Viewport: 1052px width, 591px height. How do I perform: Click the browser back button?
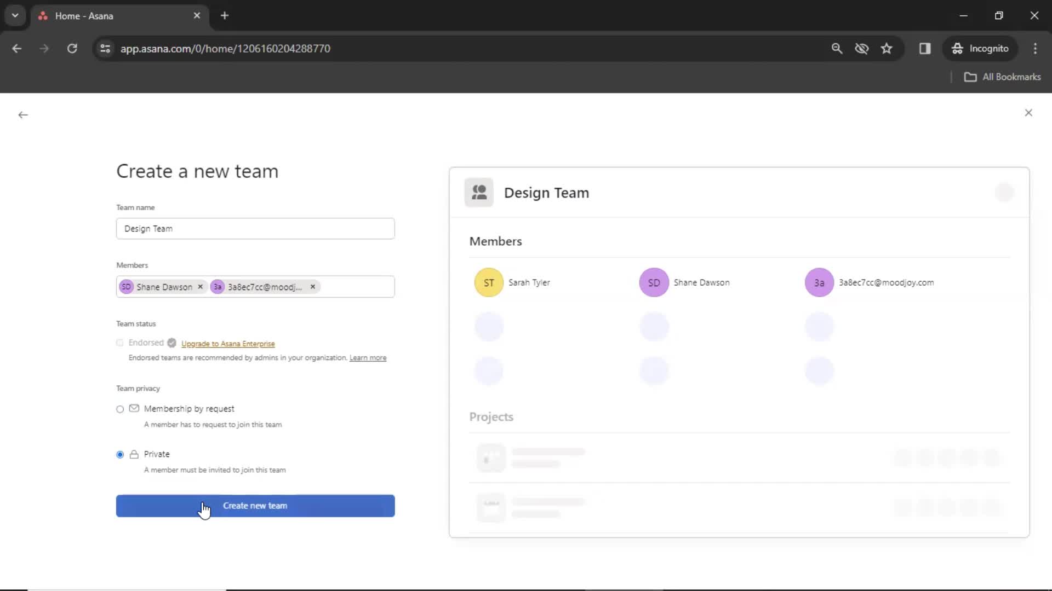click(17, 49)
